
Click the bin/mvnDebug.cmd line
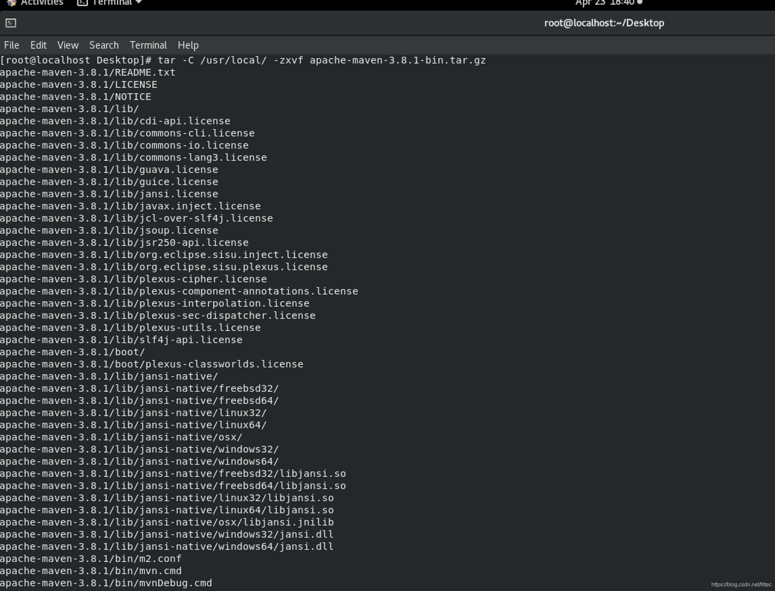(106, 583)
